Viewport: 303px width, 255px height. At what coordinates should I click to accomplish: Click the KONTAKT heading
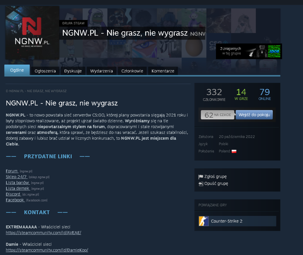point(37,212)
